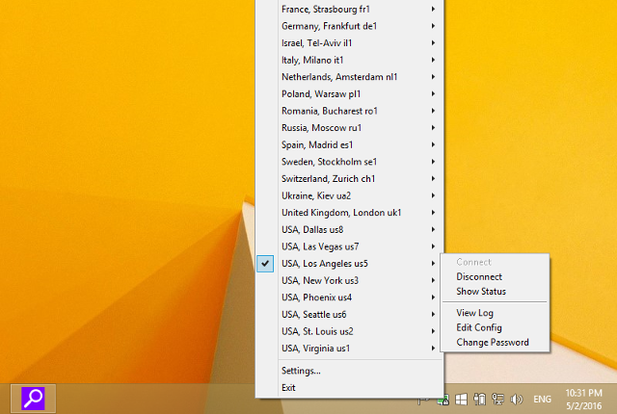Image resolution: width=617 pixels, height=414 pixels.
Task: Choose Show Status in the submenu
Action: click(495, 292)
